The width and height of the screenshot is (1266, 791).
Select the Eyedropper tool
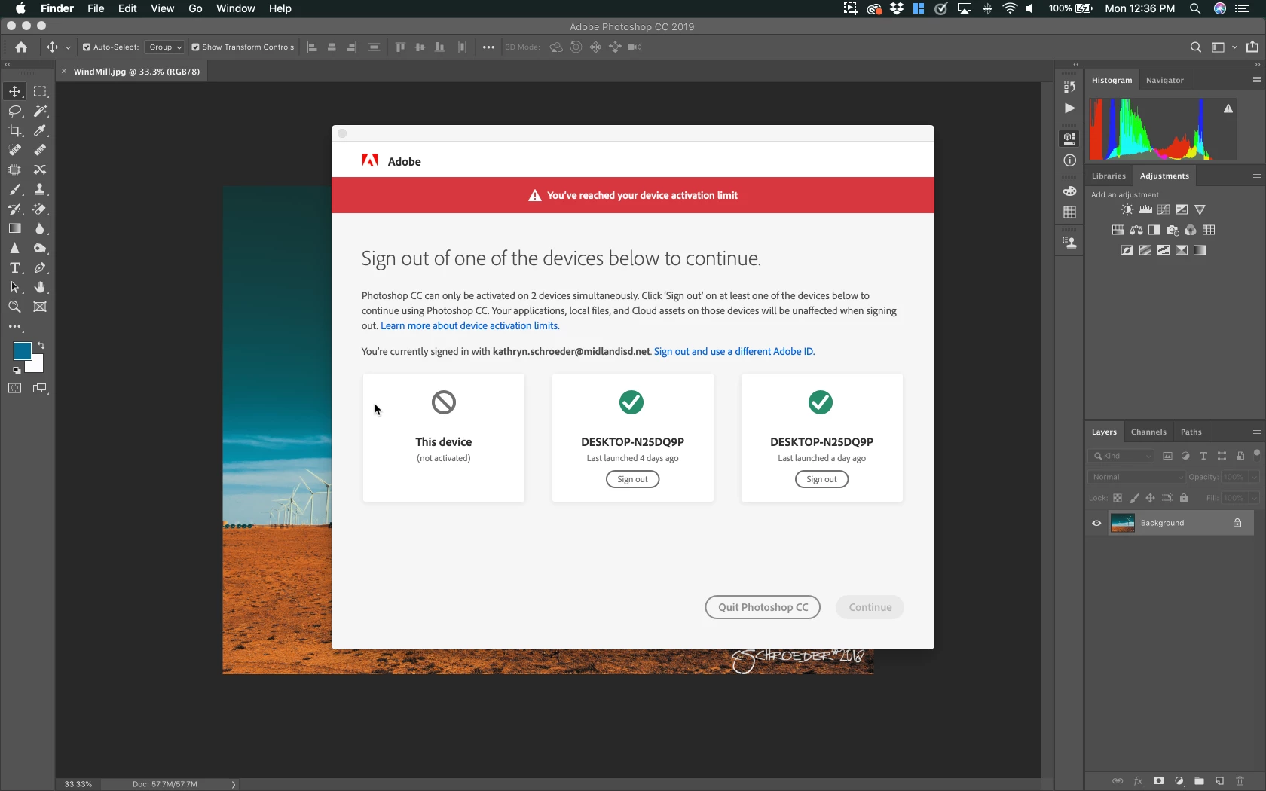(x=40, y=130)
